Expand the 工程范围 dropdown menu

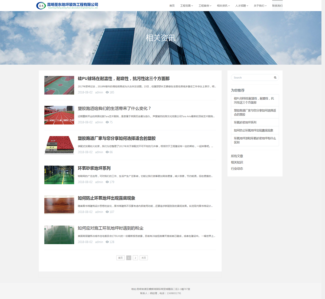(x=186, y=5)
